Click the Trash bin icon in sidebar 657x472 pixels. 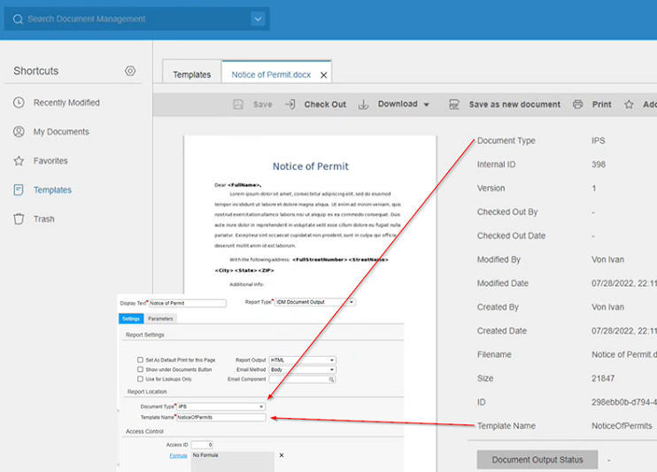19,220
